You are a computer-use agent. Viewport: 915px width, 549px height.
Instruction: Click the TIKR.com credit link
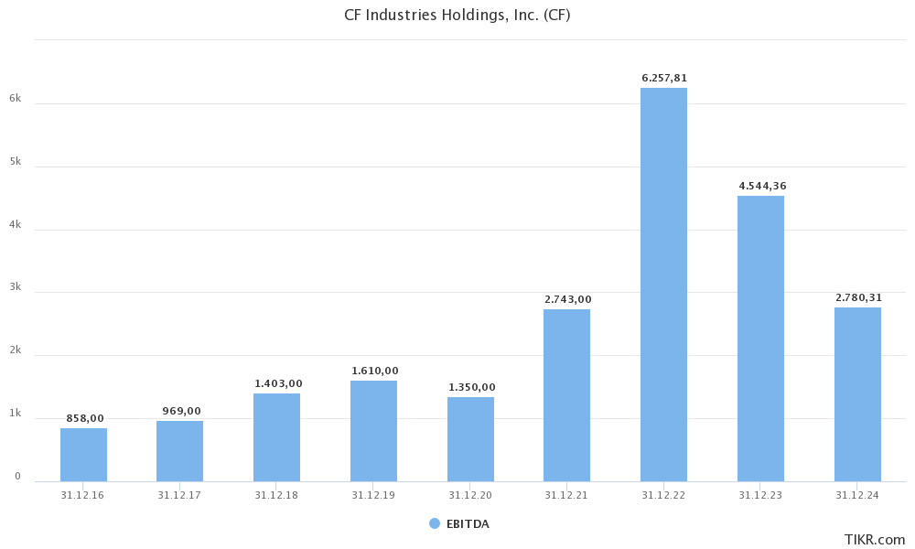pos(875,539)
